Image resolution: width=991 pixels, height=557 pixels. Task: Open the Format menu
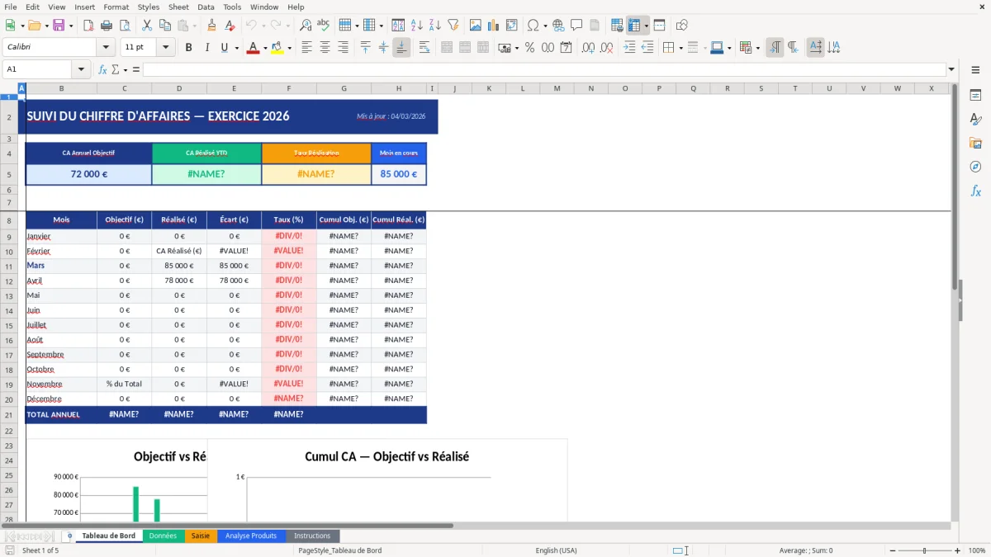(116, 7)
